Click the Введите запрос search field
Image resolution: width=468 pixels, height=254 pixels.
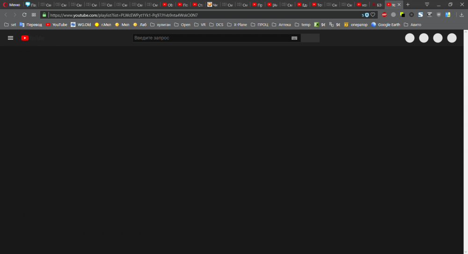pos(212,38)
